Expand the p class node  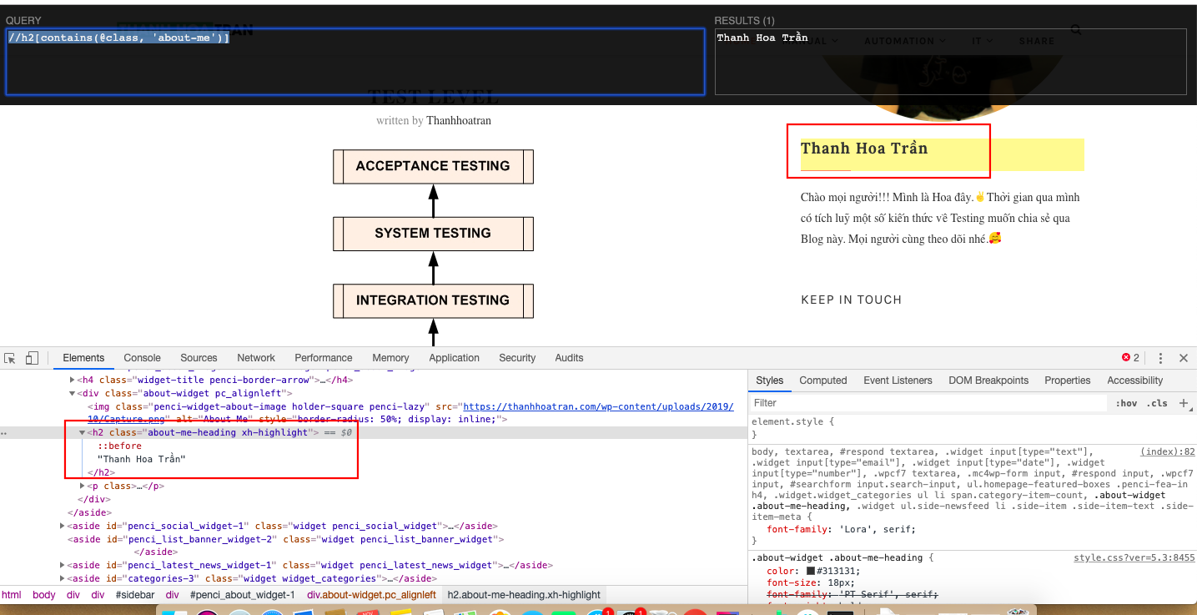82,486
